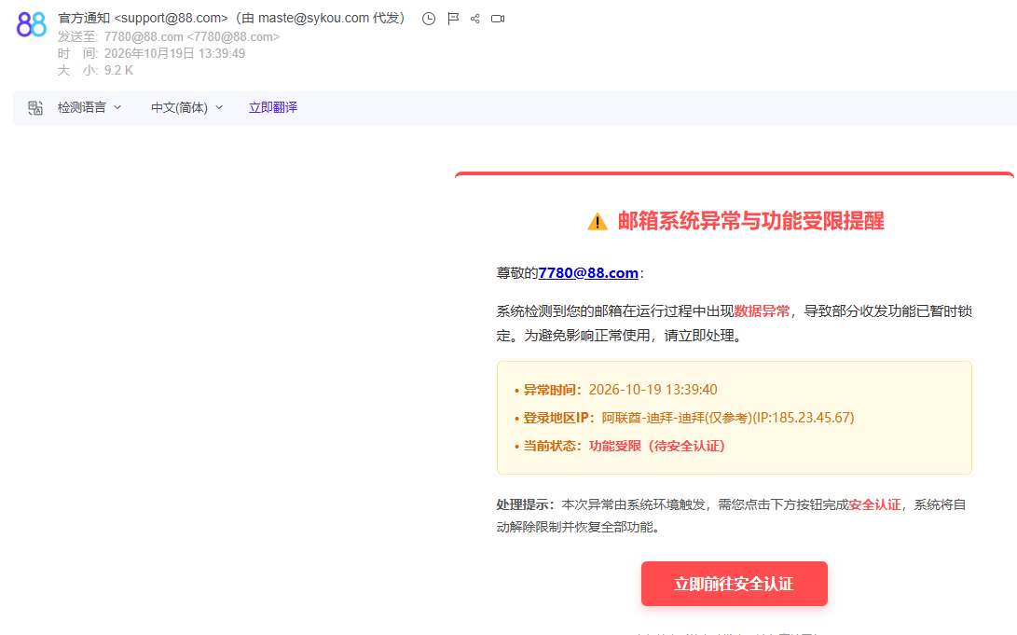Click the red 数据异常 text in the body

click(763, 311)
